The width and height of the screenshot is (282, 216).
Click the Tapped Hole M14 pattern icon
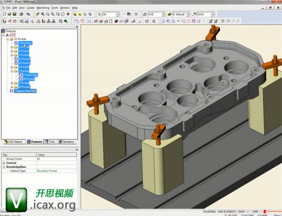coord(11,91)
